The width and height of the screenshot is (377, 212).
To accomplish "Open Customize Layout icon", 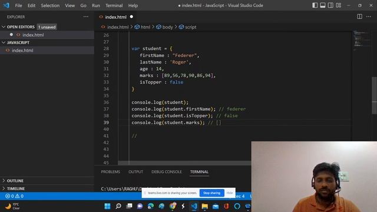I will coord(339,5).
